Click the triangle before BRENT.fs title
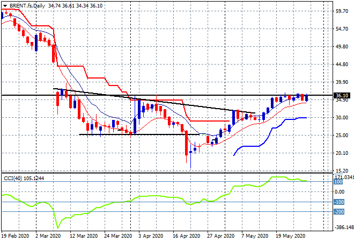The width and height of the screenshot is (354, 242). click(x=5, y=6)
